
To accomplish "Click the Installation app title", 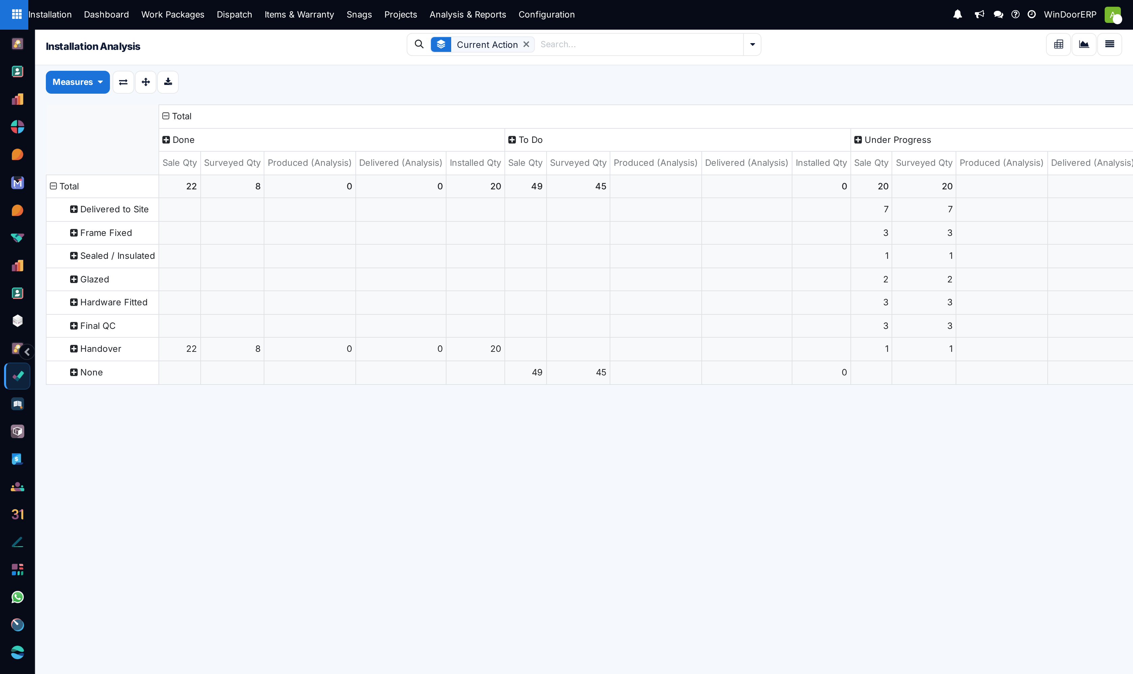I will (50, 14).
